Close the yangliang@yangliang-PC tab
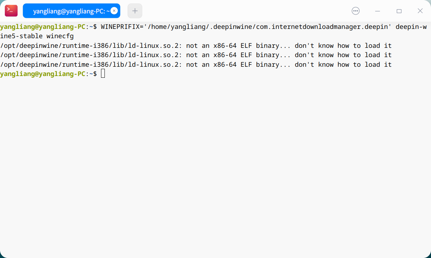 (x=114, y=11)
